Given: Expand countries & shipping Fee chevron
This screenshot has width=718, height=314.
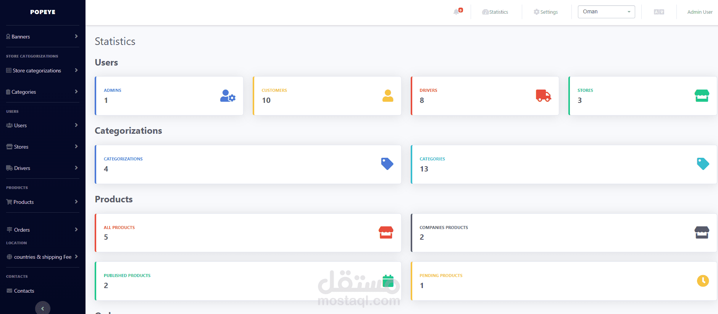Looking at the screenshot, I should pos(76,256).
